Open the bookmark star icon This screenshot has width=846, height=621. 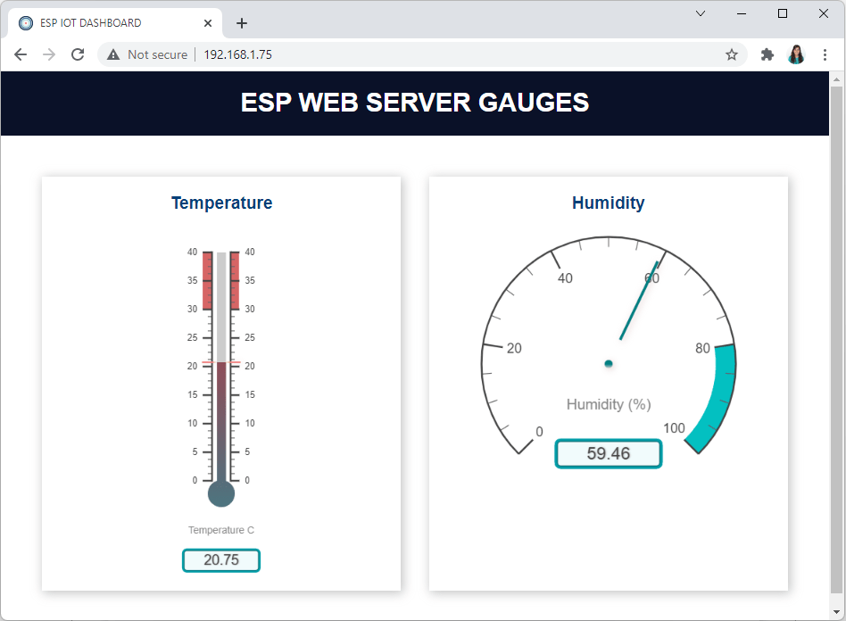[732, 54]
